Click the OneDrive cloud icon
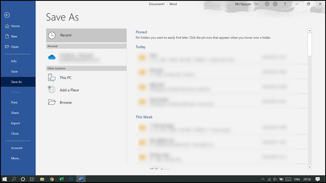This screenshot has height=183, width=326. [52, 57]
